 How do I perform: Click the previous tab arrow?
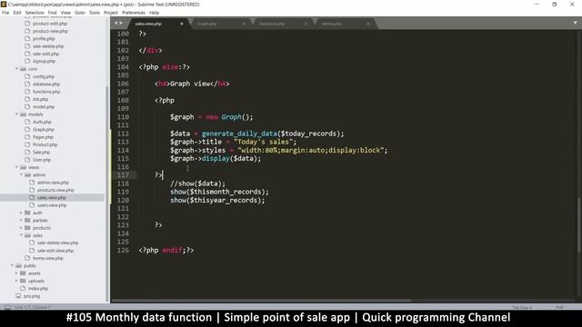tap(115, 23)
